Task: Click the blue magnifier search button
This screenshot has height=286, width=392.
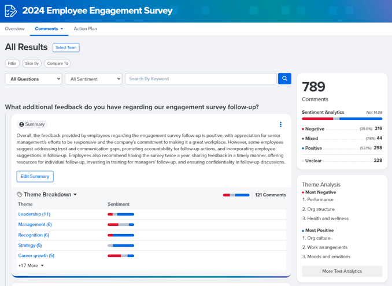Action: (x=284, y=79)
